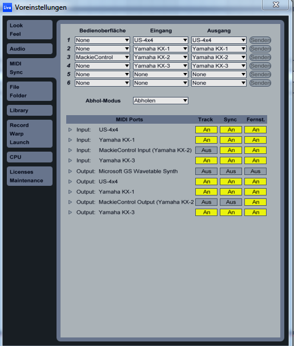The image size is (294, 346).
Task: Open the Eingang dropdown showing Yamaha KX-1
Action: click(x=160, y=49)
